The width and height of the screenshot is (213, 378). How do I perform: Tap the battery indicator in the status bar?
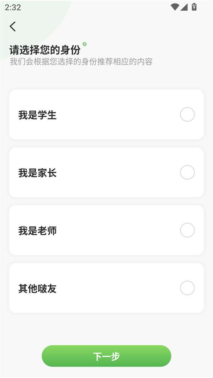193,6
